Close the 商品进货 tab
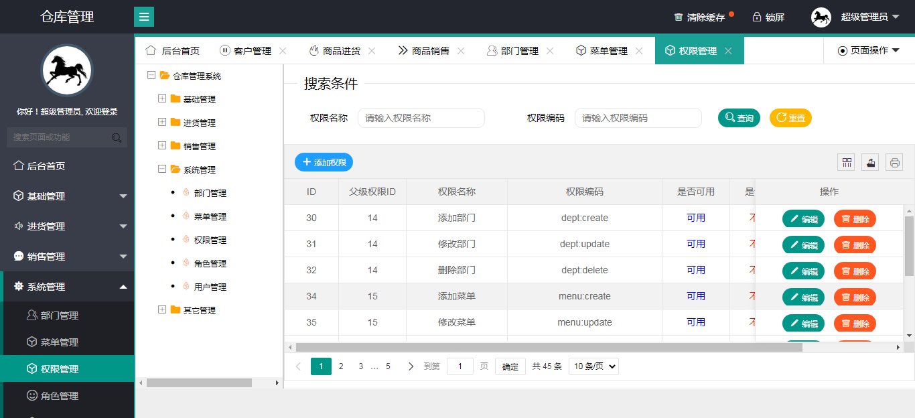Image resolution: width=915 pixels, height=418 pixels. pos(372,51)
